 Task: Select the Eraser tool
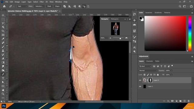[x=3, y=58]
